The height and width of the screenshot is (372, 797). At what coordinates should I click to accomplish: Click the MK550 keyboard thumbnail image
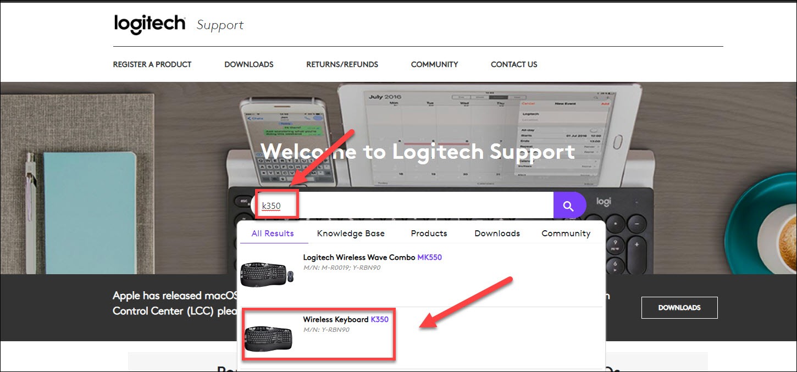point(267,273)
